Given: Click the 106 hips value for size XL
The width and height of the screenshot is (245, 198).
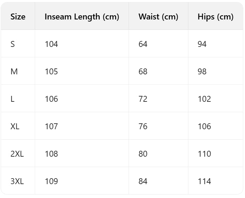Looking at the screenshot, I should point(204,126).
